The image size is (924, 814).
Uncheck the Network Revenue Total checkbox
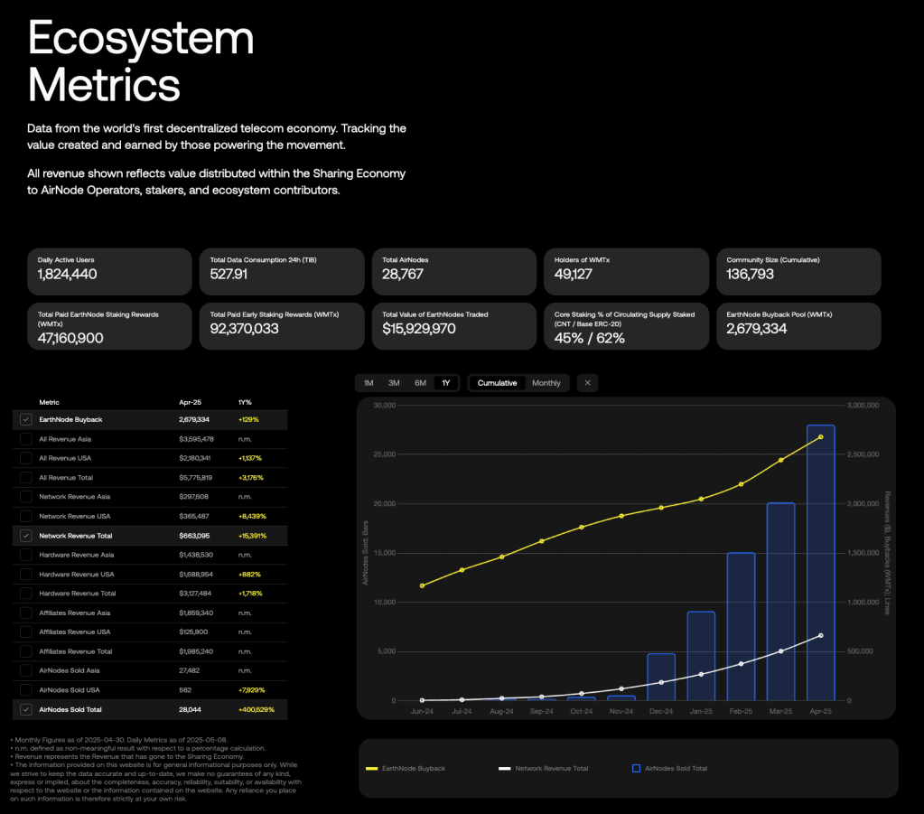(26, 536)
